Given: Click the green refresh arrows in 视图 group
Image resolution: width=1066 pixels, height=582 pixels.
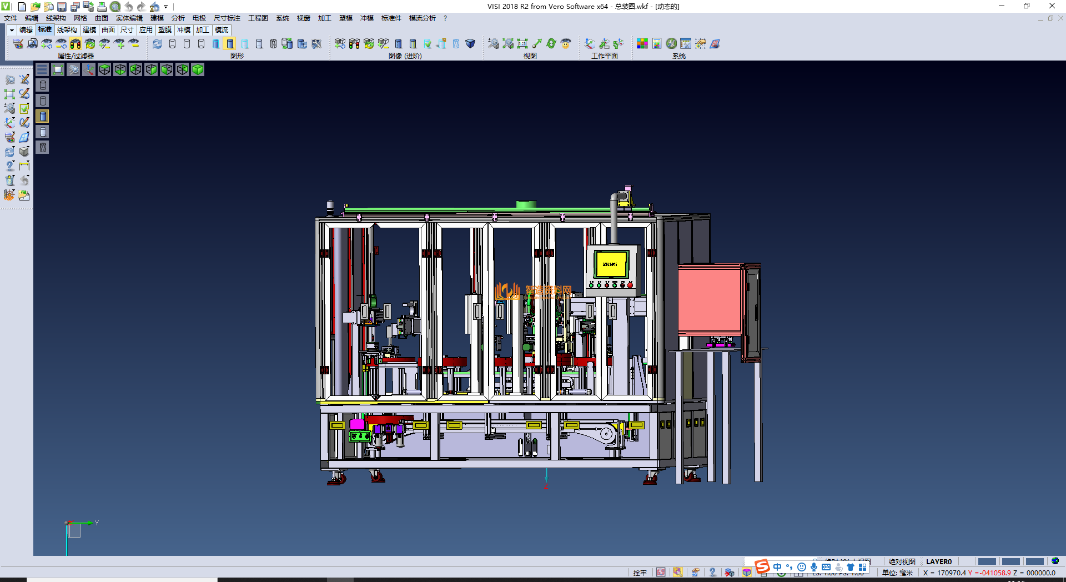Looking at the screenshot, I should (x=551, y=44).
